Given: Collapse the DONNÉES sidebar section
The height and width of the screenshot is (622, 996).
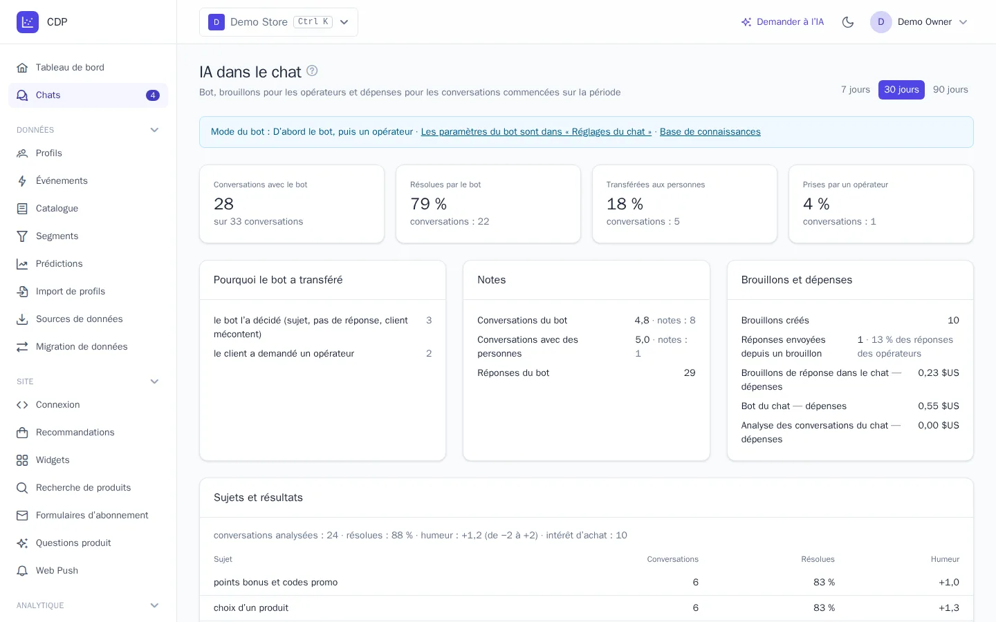Looking at the screenshot, I should coord(154,130).
